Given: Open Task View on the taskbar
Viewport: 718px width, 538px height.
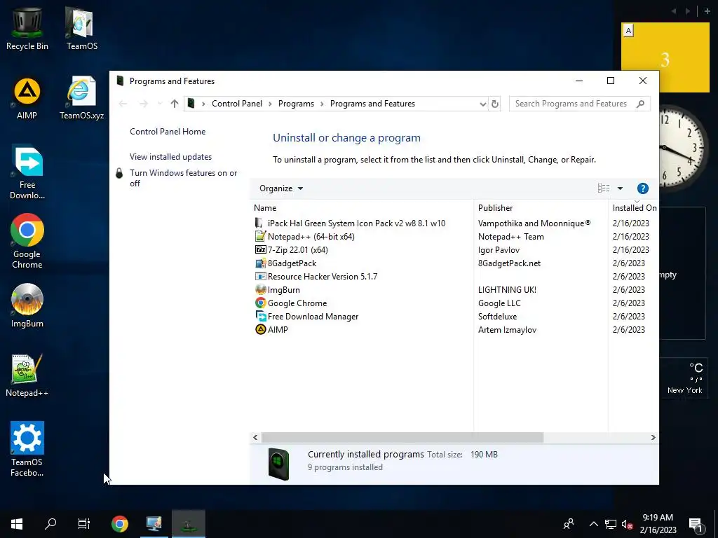Looking at the screenshot, I should 84,524.
